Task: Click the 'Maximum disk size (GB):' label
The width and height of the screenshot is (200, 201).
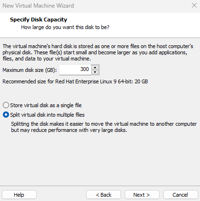Action: (30, 70)
